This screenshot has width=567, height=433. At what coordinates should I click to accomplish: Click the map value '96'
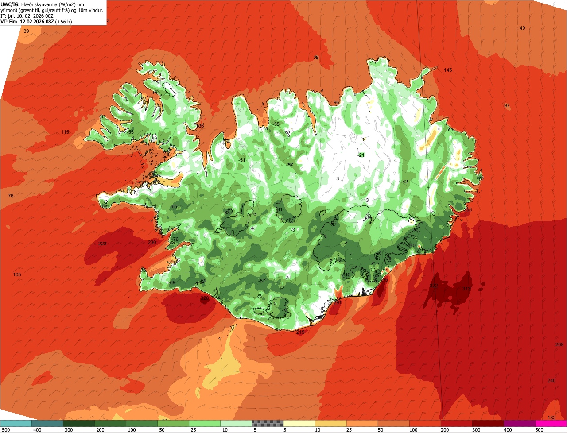(336, 102)
